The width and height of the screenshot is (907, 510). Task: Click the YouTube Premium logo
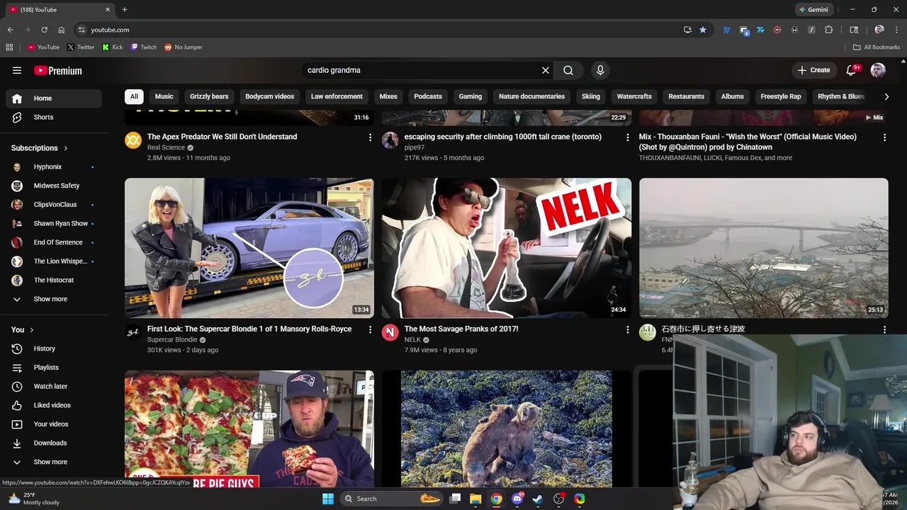click(58, 70)
